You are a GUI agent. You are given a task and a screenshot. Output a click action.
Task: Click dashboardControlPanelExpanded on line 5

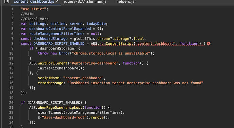click(x=60, y=29)
